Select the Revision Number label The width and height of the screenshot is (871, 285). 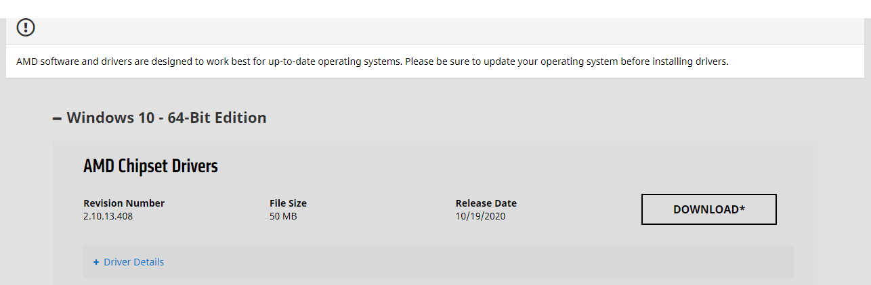coord(124,203)
